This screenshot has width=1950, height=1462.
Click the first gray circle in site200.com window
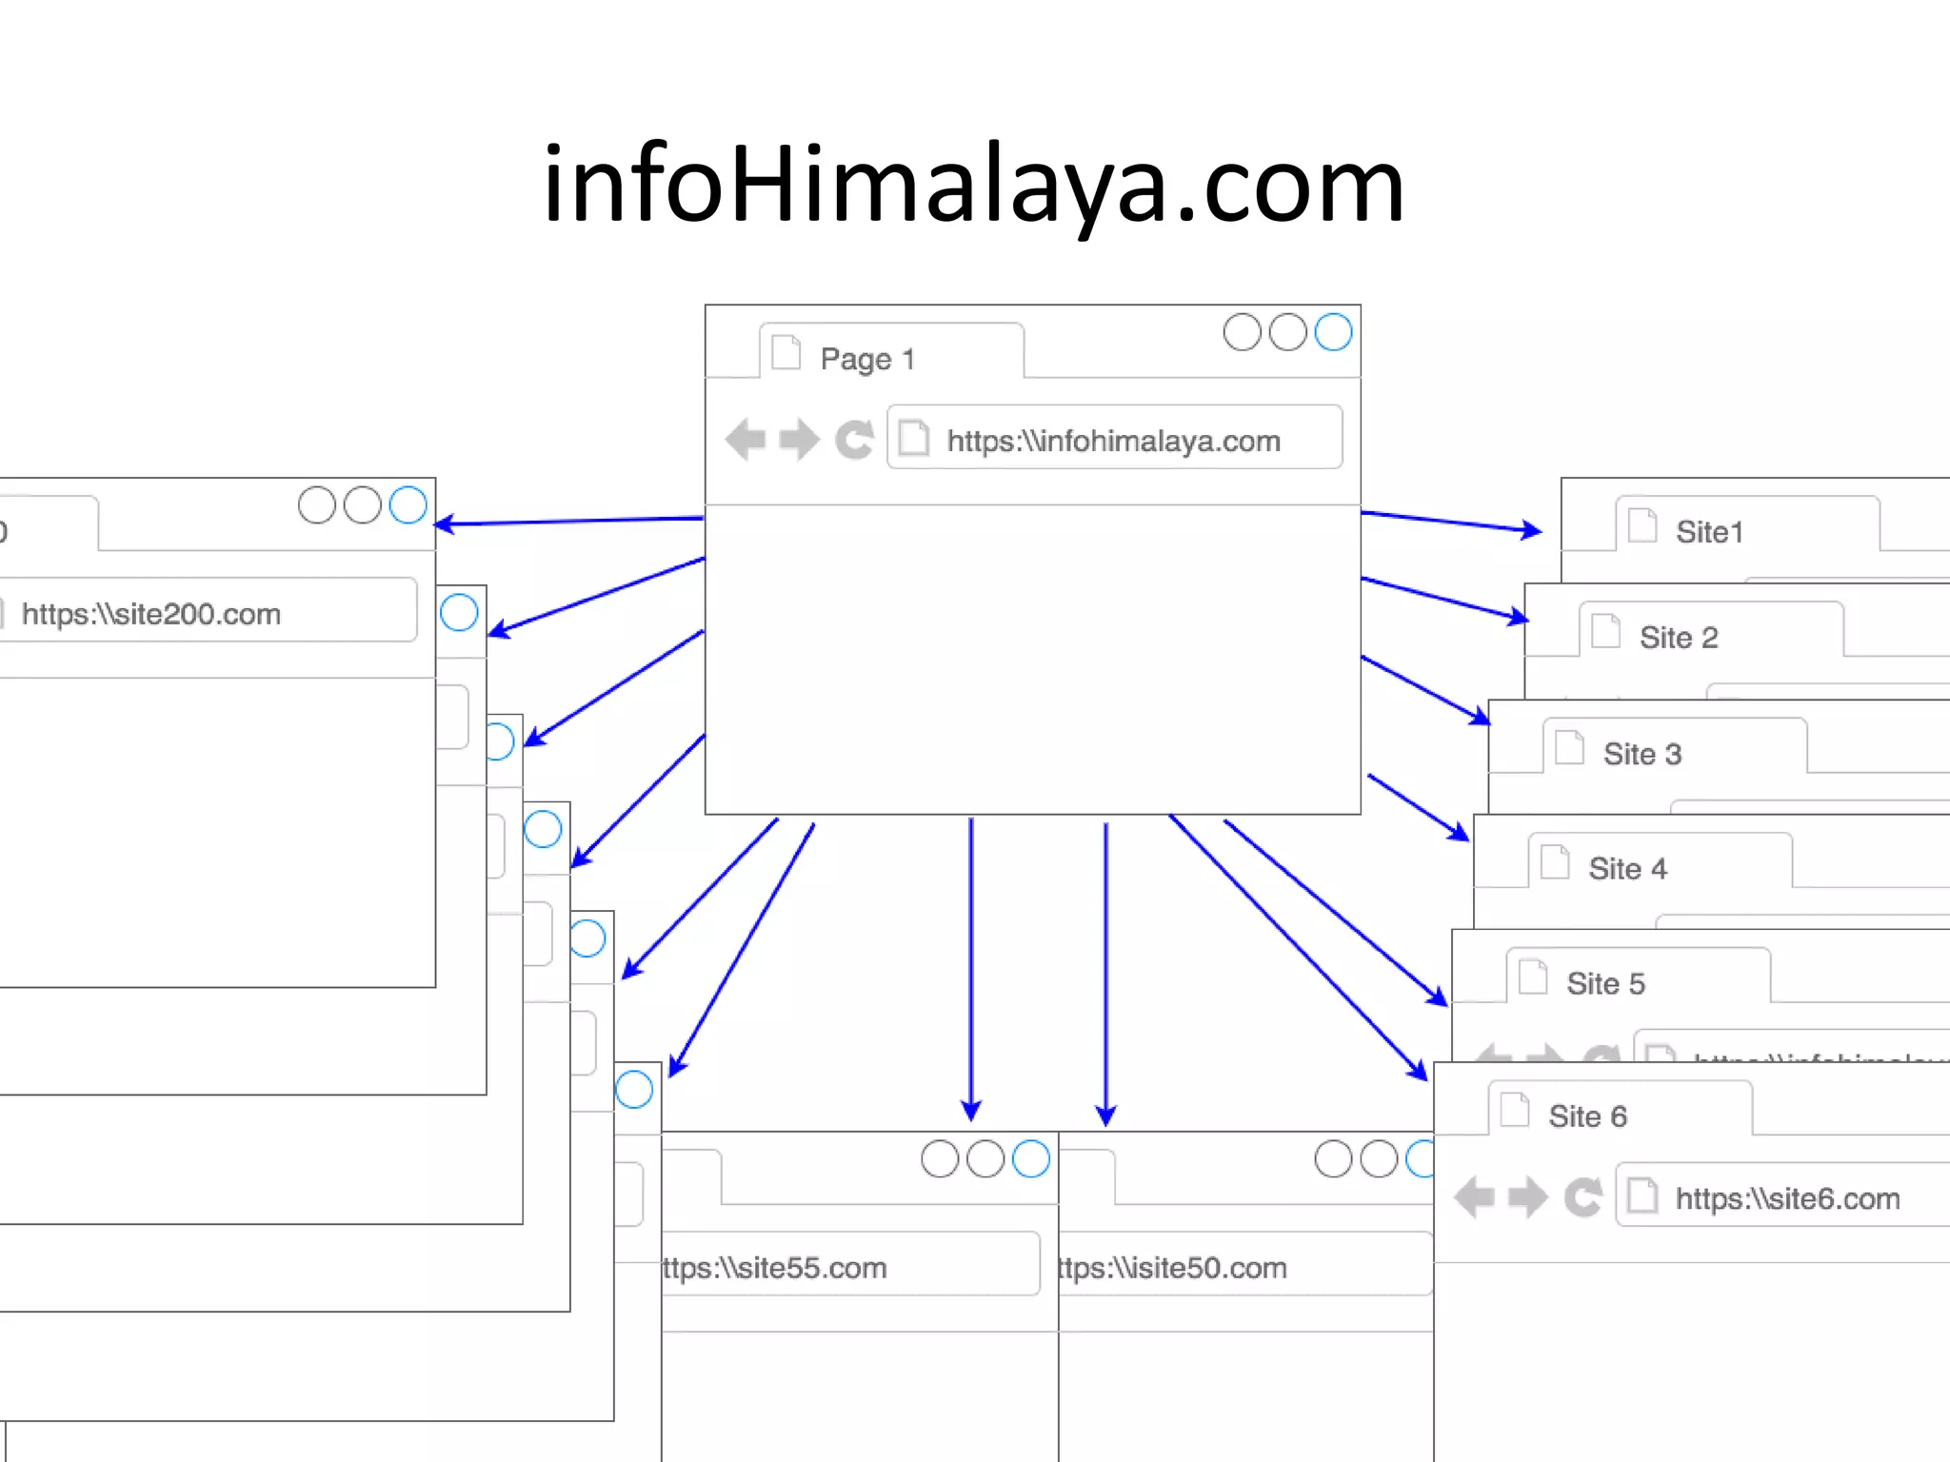(317, 505)
